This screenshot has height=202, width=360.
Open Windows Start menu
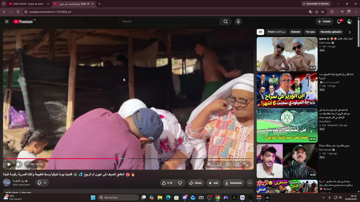93,198
